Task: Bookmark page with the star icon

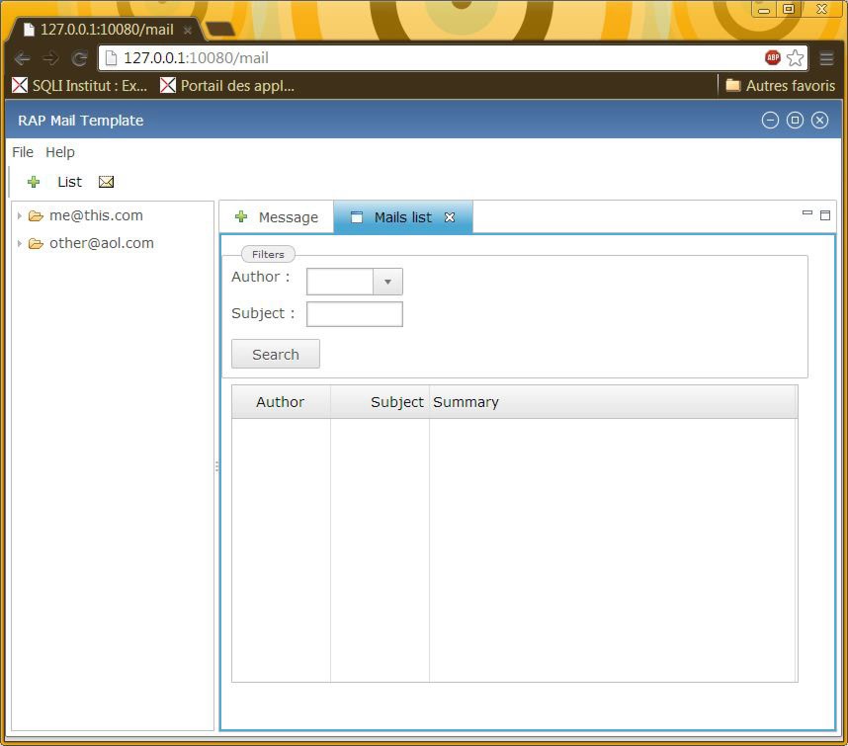Action: tap(795, 58)
